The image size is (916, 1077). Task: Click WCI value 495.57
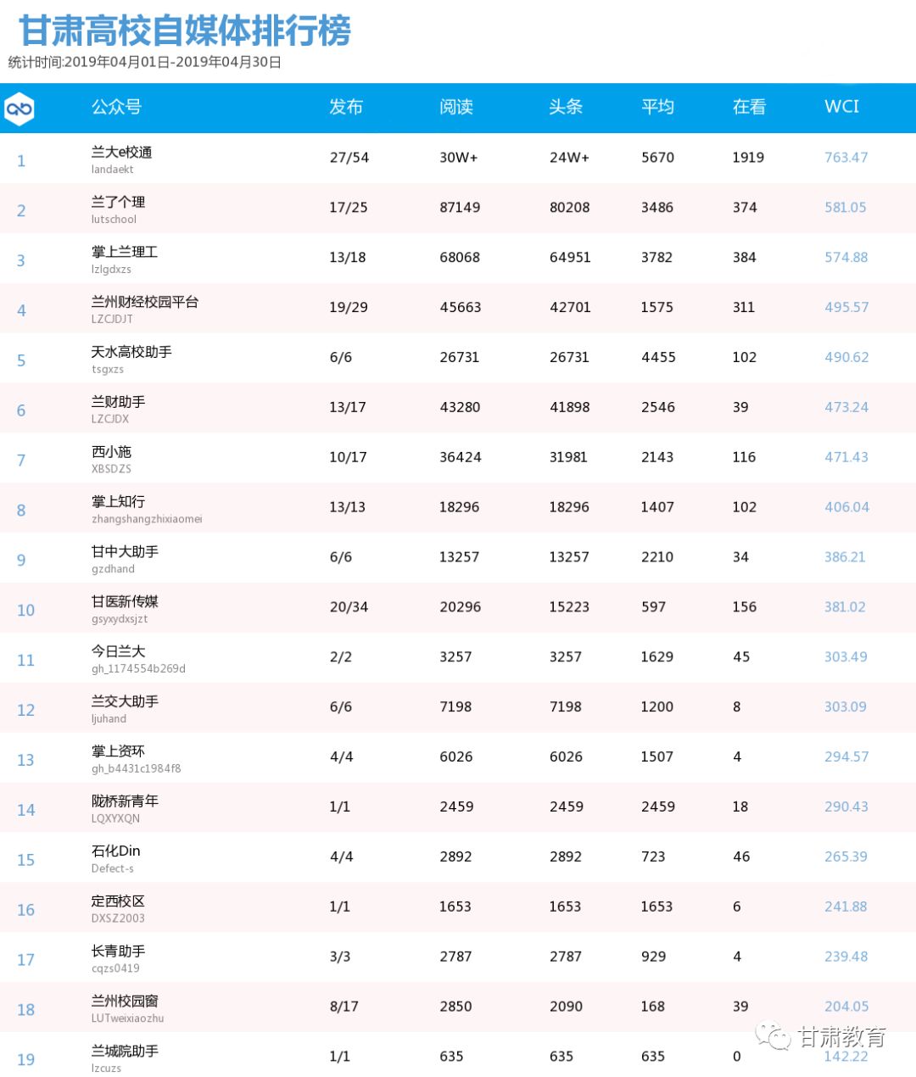tap(846, 308)
